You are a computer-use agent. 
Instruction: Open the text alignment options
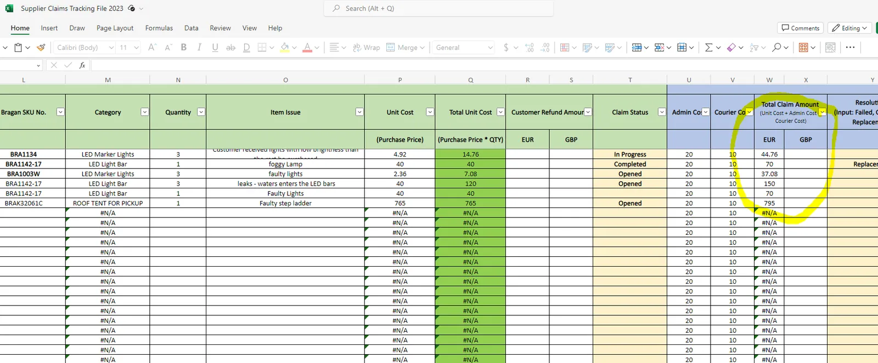(x=334, y=48)
